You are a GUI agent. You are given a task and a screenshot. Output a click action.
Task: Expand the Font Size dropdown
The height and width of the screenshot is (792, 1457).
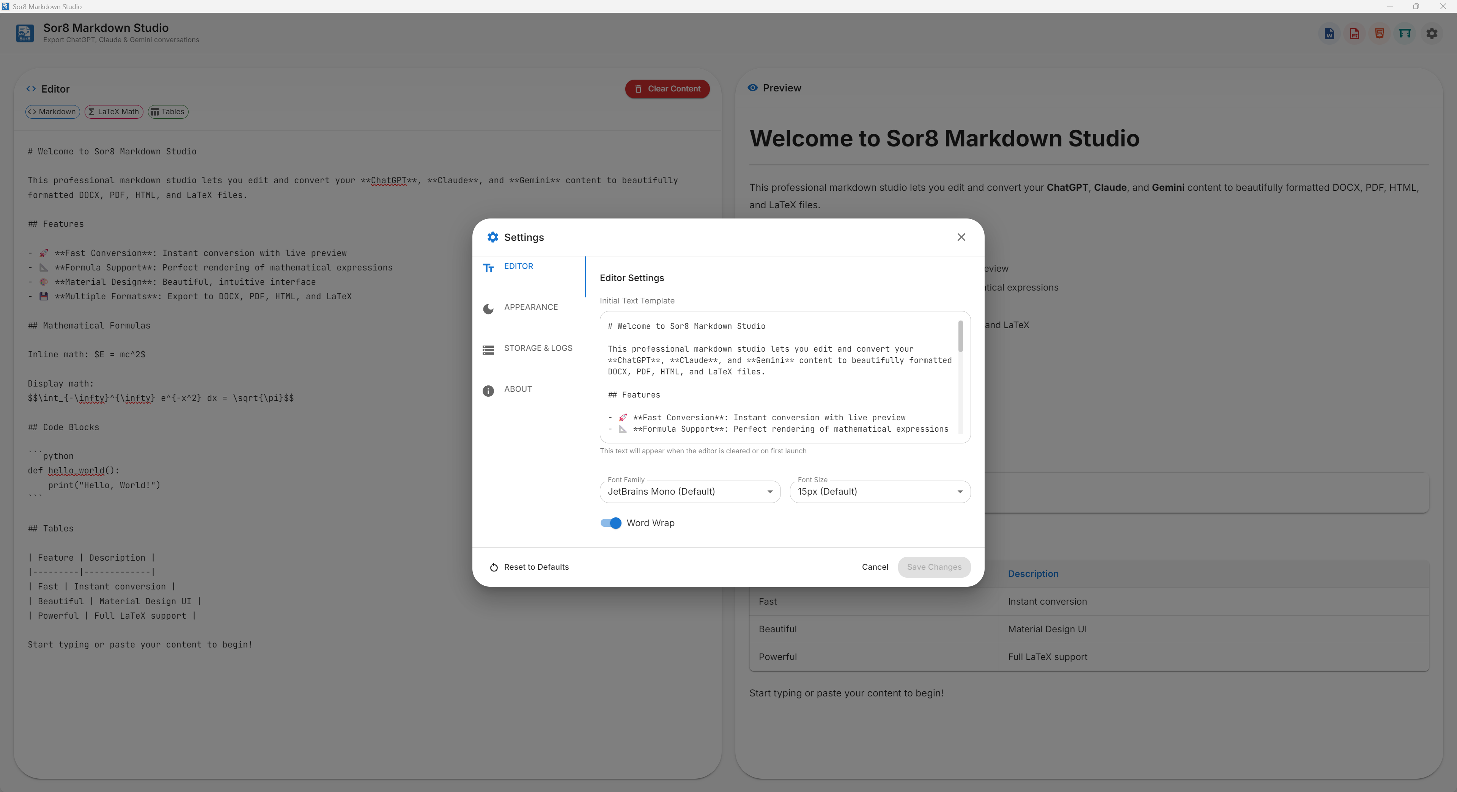880,491
